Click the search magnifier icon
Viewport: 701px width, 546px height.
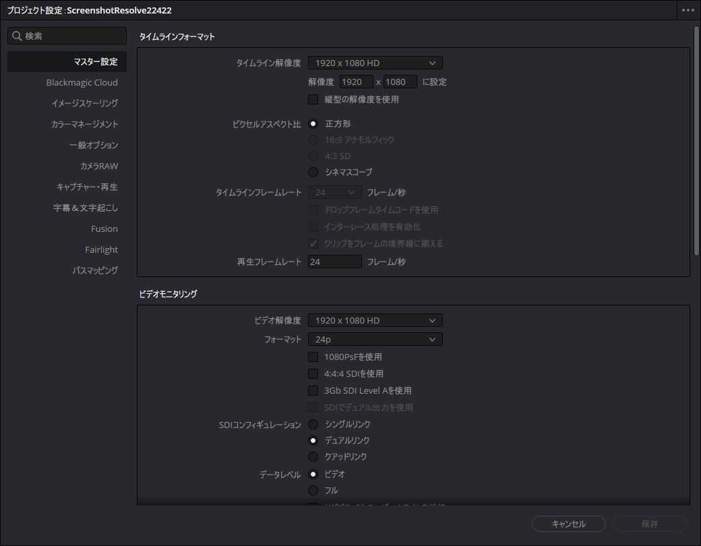point(17,36)
